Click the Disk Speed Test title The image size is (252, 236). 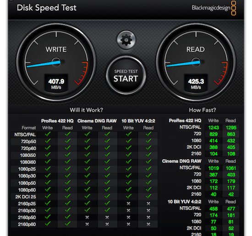click(x=47, y=8)
